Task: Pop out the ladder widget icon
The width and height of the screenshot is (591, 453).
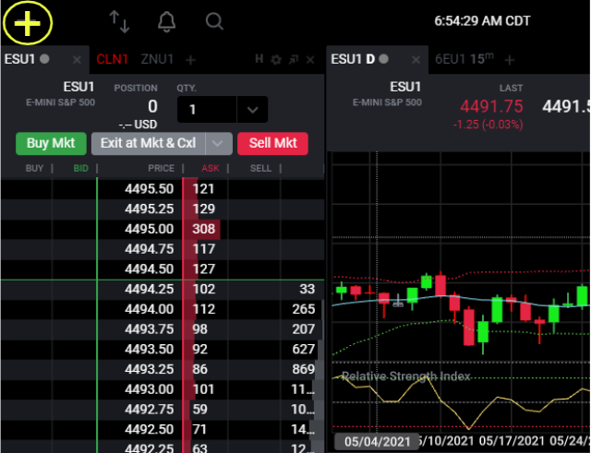Action: [x=294, y=59]
